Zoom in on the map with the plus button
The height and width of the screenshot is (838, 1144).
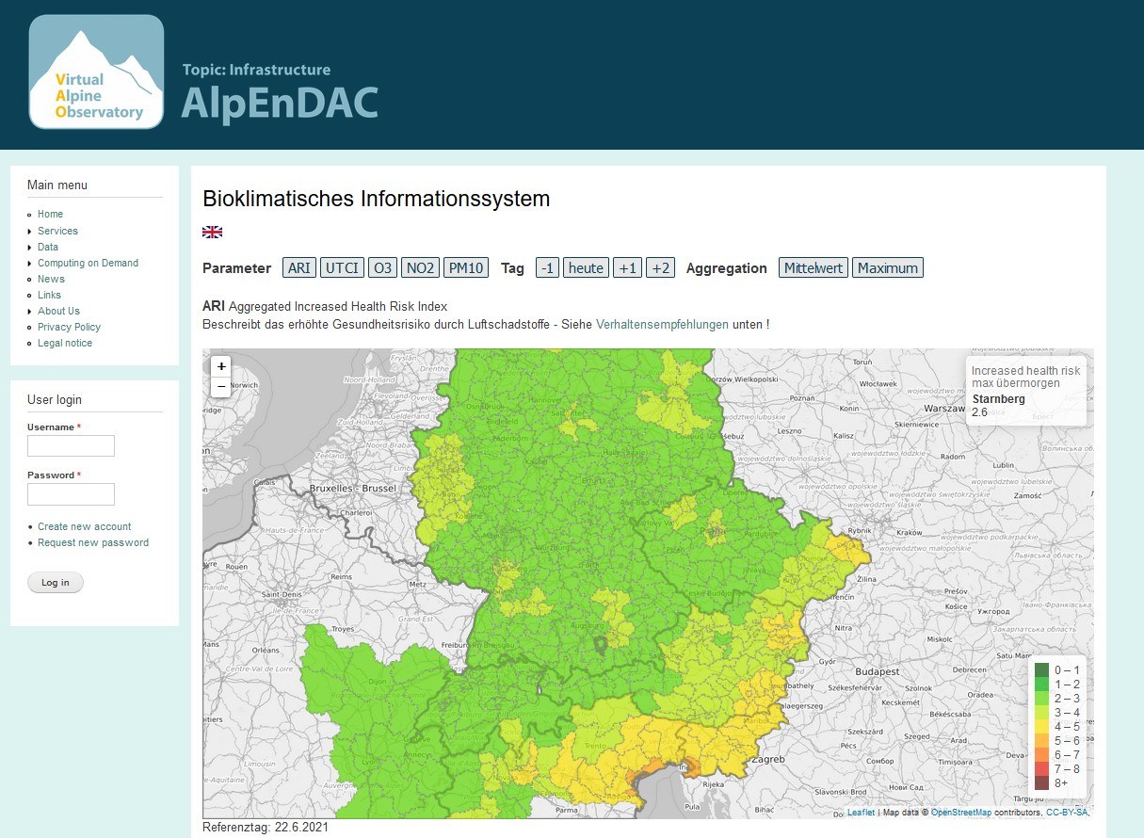(x=221, y=366)
